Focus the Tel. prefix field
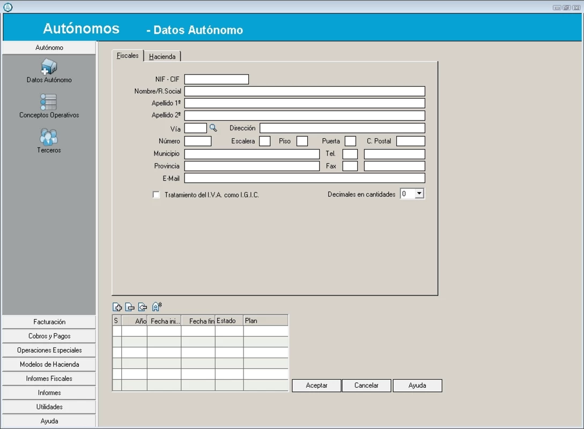Viewport: 584px width, 429px height. pyautogui.click(x=350, y=154)
